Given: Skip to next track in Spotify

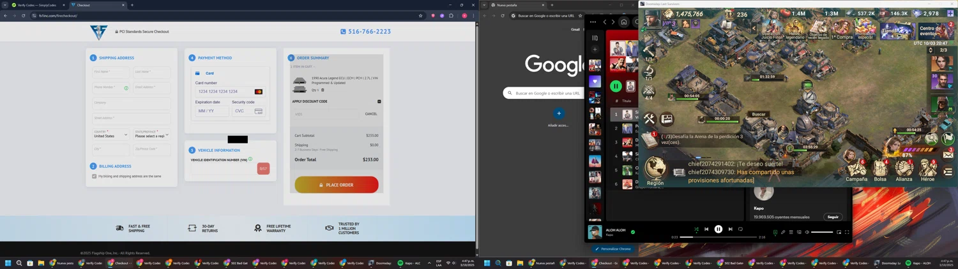Looking at the screenshot, I should pos(731,229).
